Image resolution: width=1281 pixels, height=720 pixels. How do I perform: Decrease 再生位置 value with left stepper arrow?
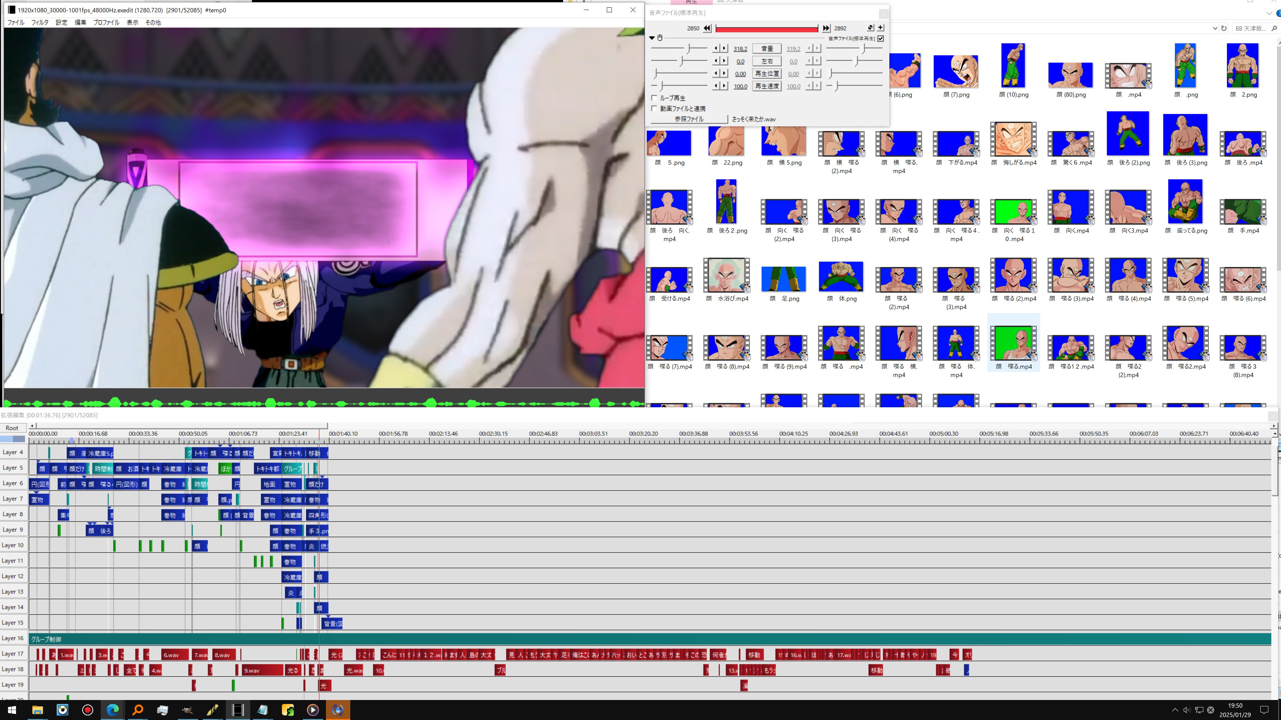point(716,73)
